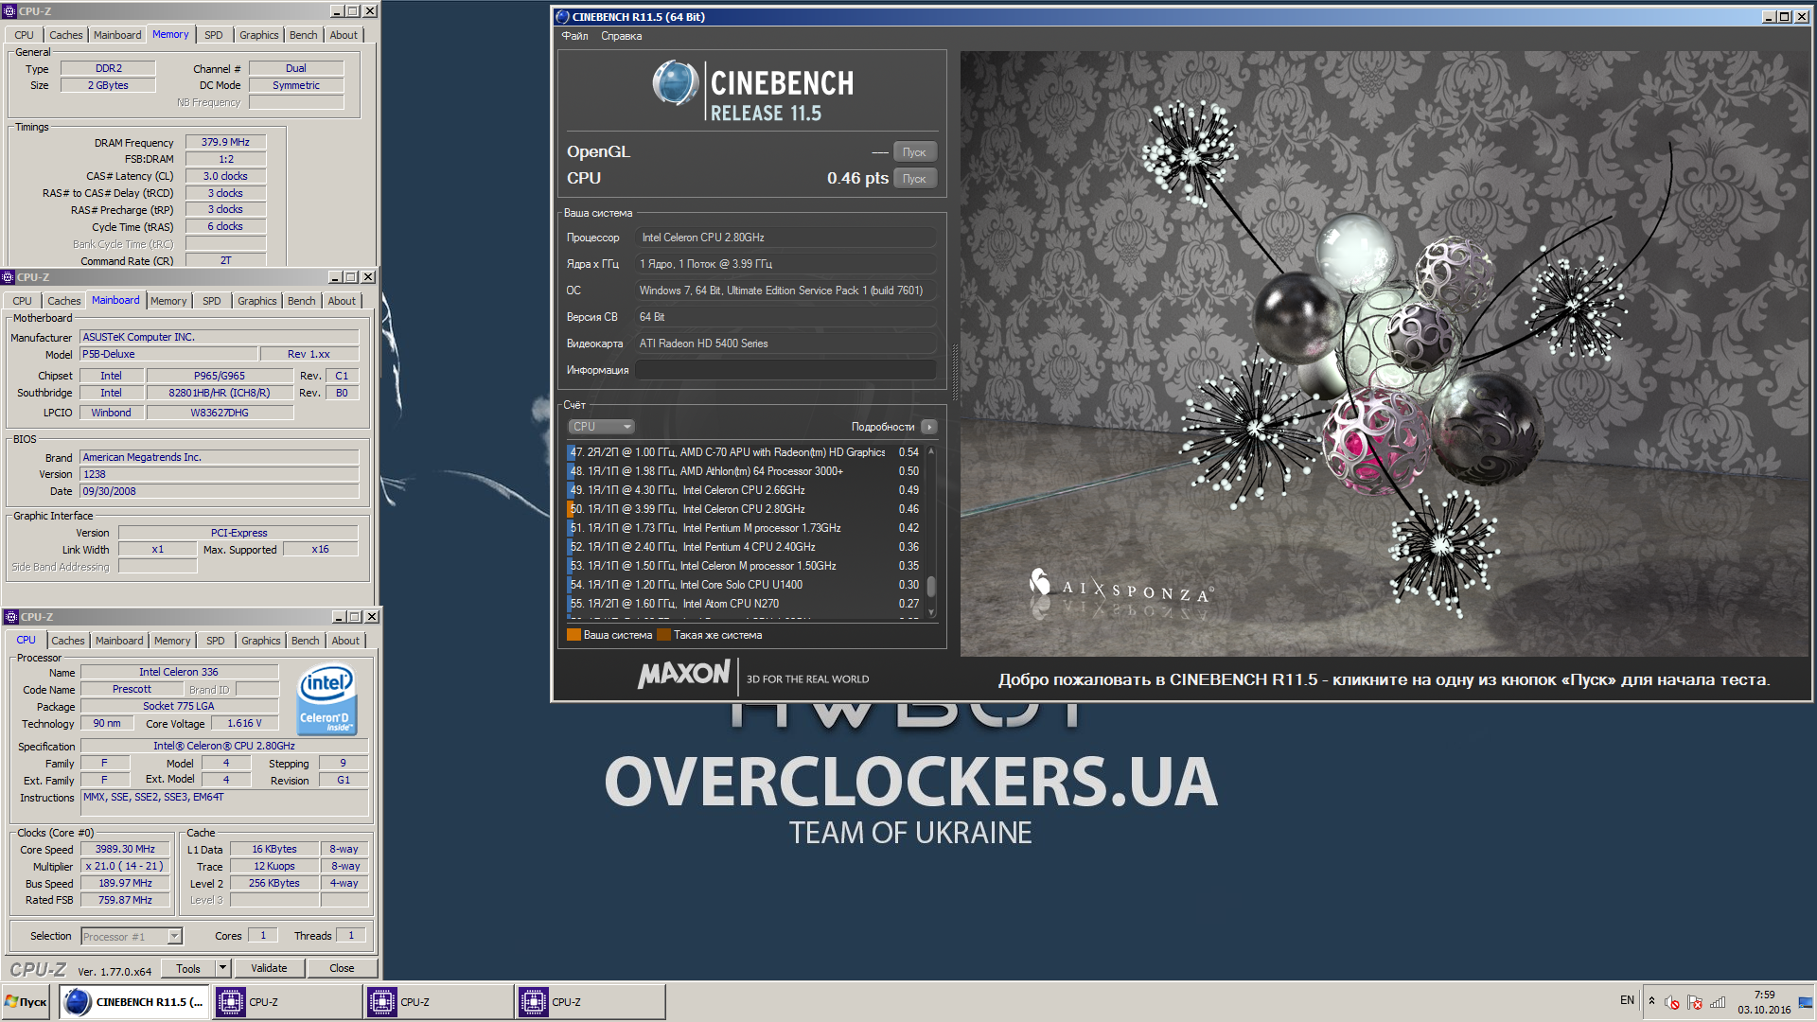Select ranking row 50 Intel Celeron CPU 2.80GHz

pyautogui.click(x=744, y=509)
